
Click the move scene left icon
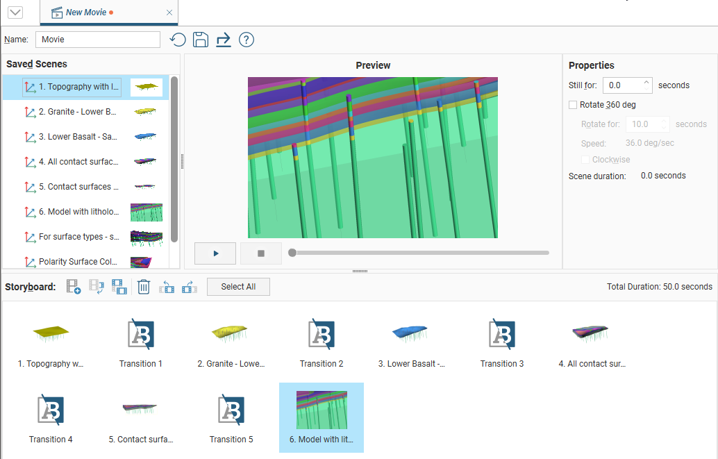pos(167,287)
